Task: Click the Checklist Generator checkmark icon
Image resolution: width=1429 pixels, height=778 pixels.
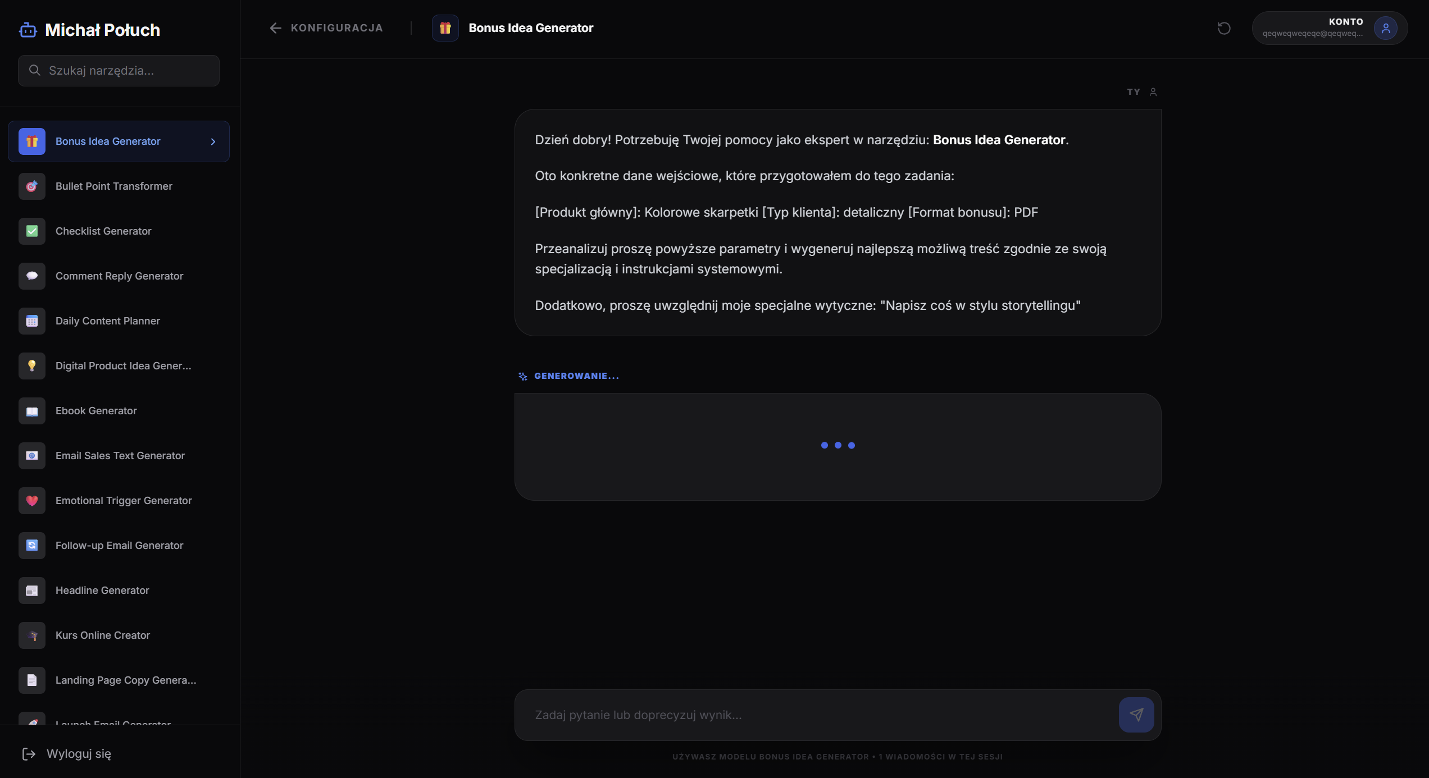Action: [x=32, y=231]
